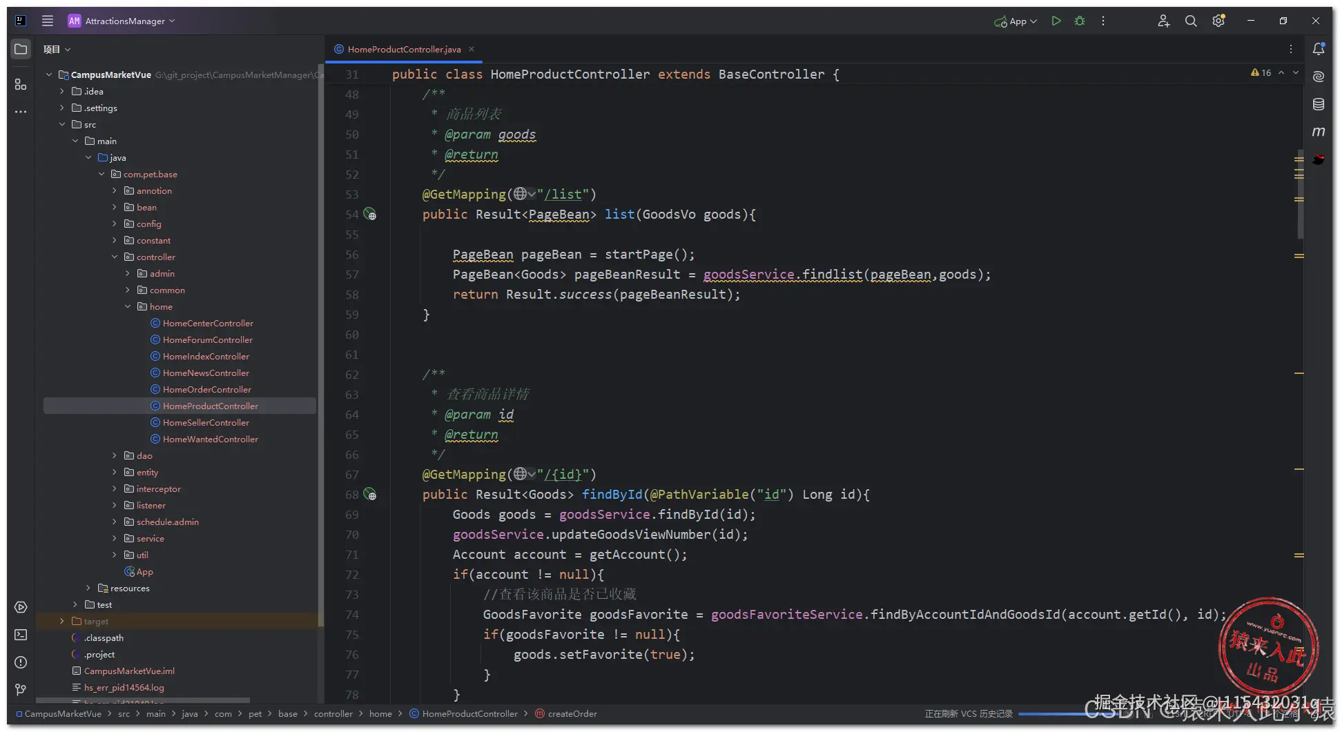Select the App class in the tree
Viewport: 1340px width, 732px height.
click(139, 571)
